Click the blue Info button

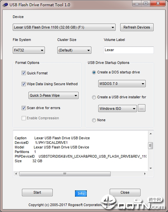click(x=81, y=193)
